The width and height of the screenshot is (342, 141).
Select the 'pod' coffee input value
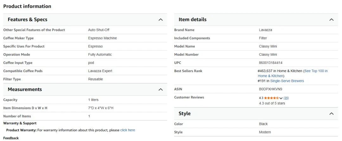tap(91, 63)
